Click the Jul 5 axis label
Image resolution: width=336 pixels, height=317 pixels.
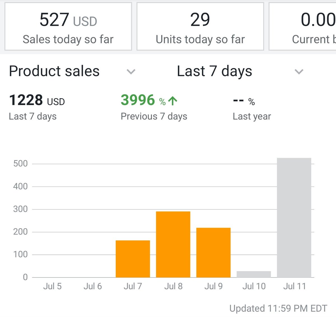tap(52, 286)
